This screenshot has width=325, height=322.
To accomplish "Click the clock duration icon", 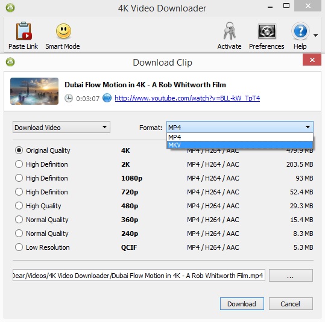I will 69,98.
